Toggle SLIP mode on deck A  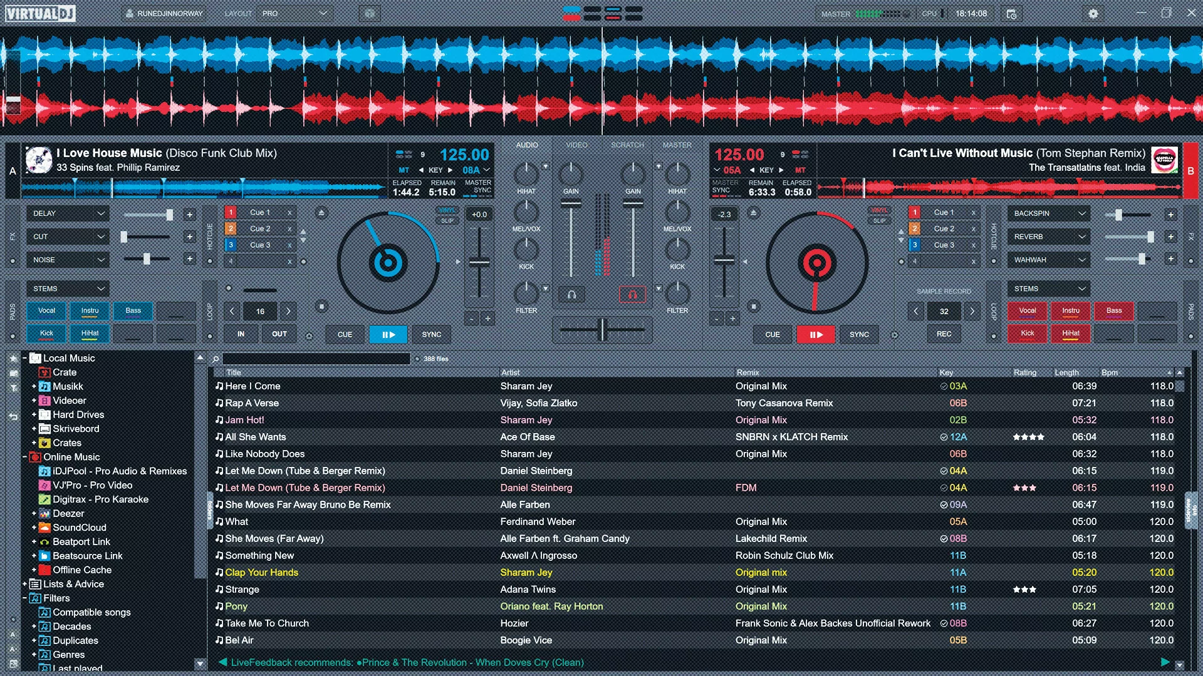pos(447,221)
